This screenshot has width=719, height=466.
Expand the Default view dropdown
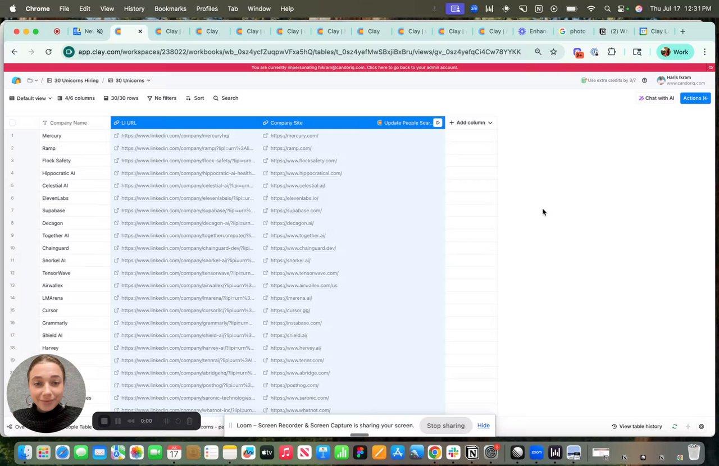click(x=30, y=98)
